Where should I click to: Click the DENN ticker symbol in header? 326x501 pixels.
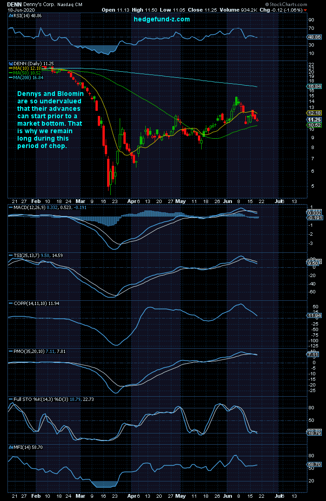pyautogui.click(x=14, y=5)
